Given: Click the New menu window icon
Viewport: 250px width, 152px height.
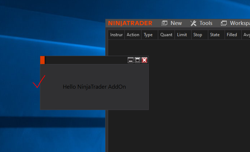Looking at the screenshot, I should (x=164, y=23).
